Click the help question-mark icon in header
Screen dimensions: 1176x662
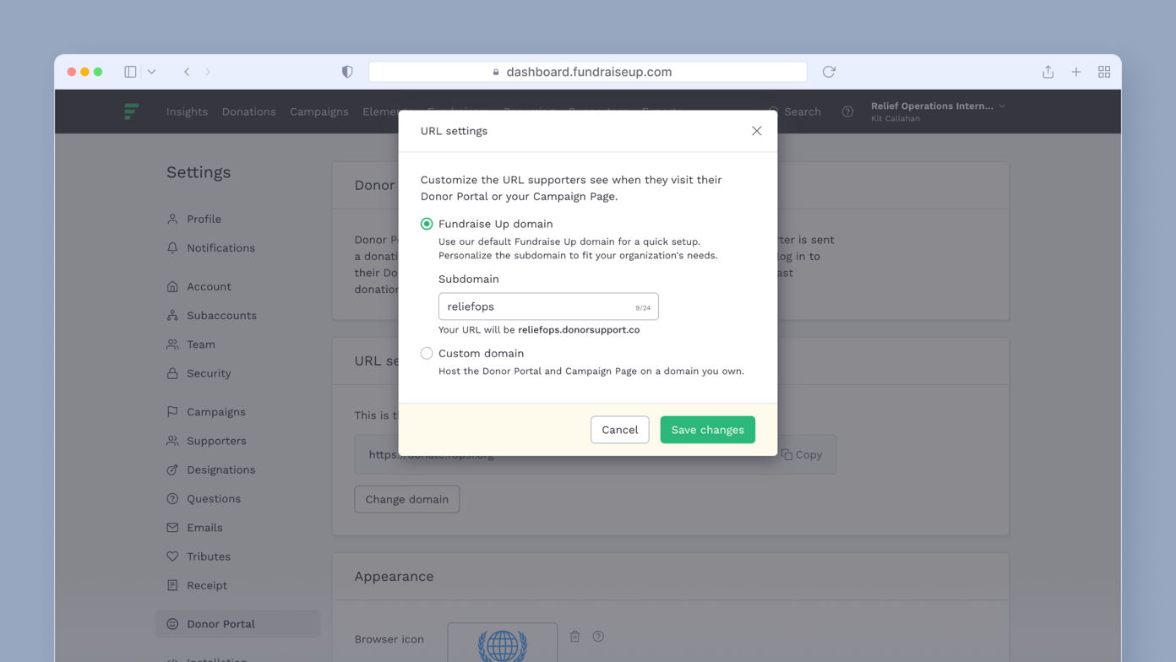coord(847,111)
